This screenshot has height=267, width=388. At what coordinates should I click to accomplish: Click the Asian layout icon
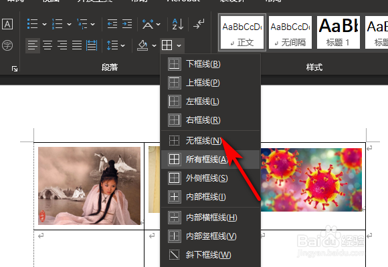148,24
